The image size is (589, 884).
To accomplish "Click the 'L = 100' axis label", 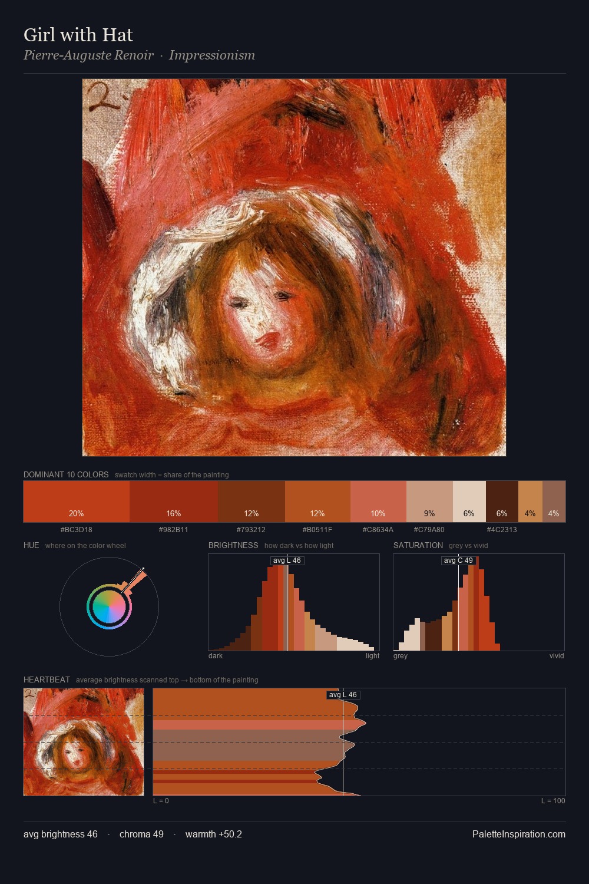I will coord(553,801).
